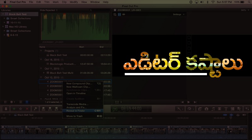Screen dimensions: 252x140
Task: Collapse the Oct 18, 2015 group
Action: point(41,59)
